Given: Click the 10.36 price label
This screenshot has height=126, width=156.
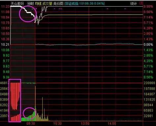Looking at the screenshot, I should pyautogui.click(x=5, y=39).
